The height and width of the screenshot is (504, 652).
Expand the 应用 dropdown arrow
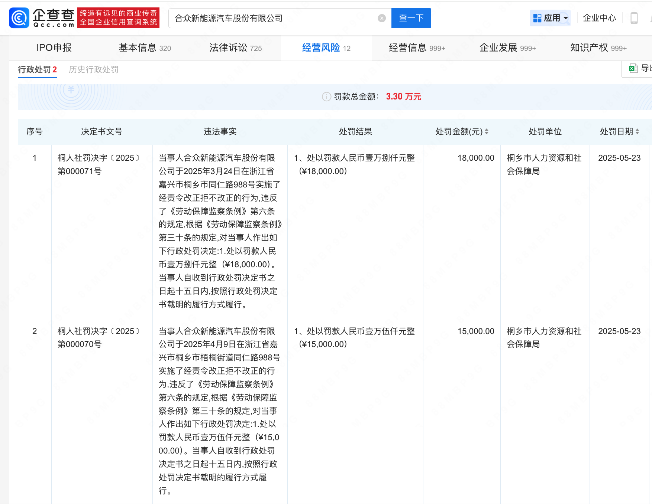(x=566, y=18)
